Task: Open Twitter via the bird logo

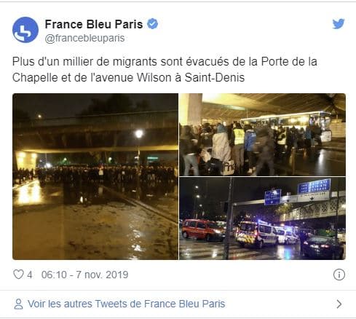Action: coord(339,24)
